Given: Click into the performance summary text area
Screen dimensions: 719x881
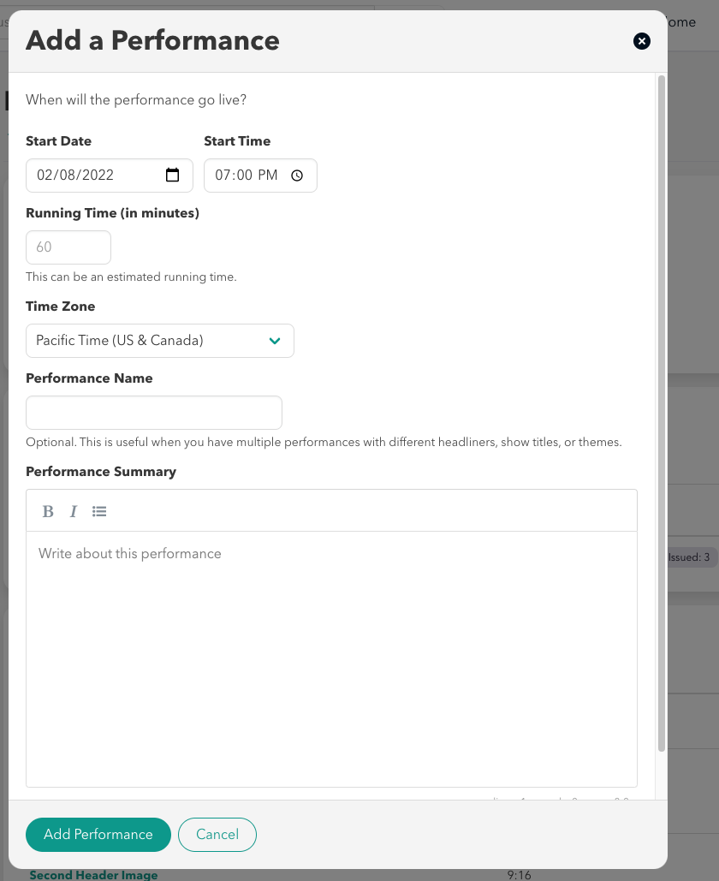Looking at the screenshot, I should coord(331,659).
